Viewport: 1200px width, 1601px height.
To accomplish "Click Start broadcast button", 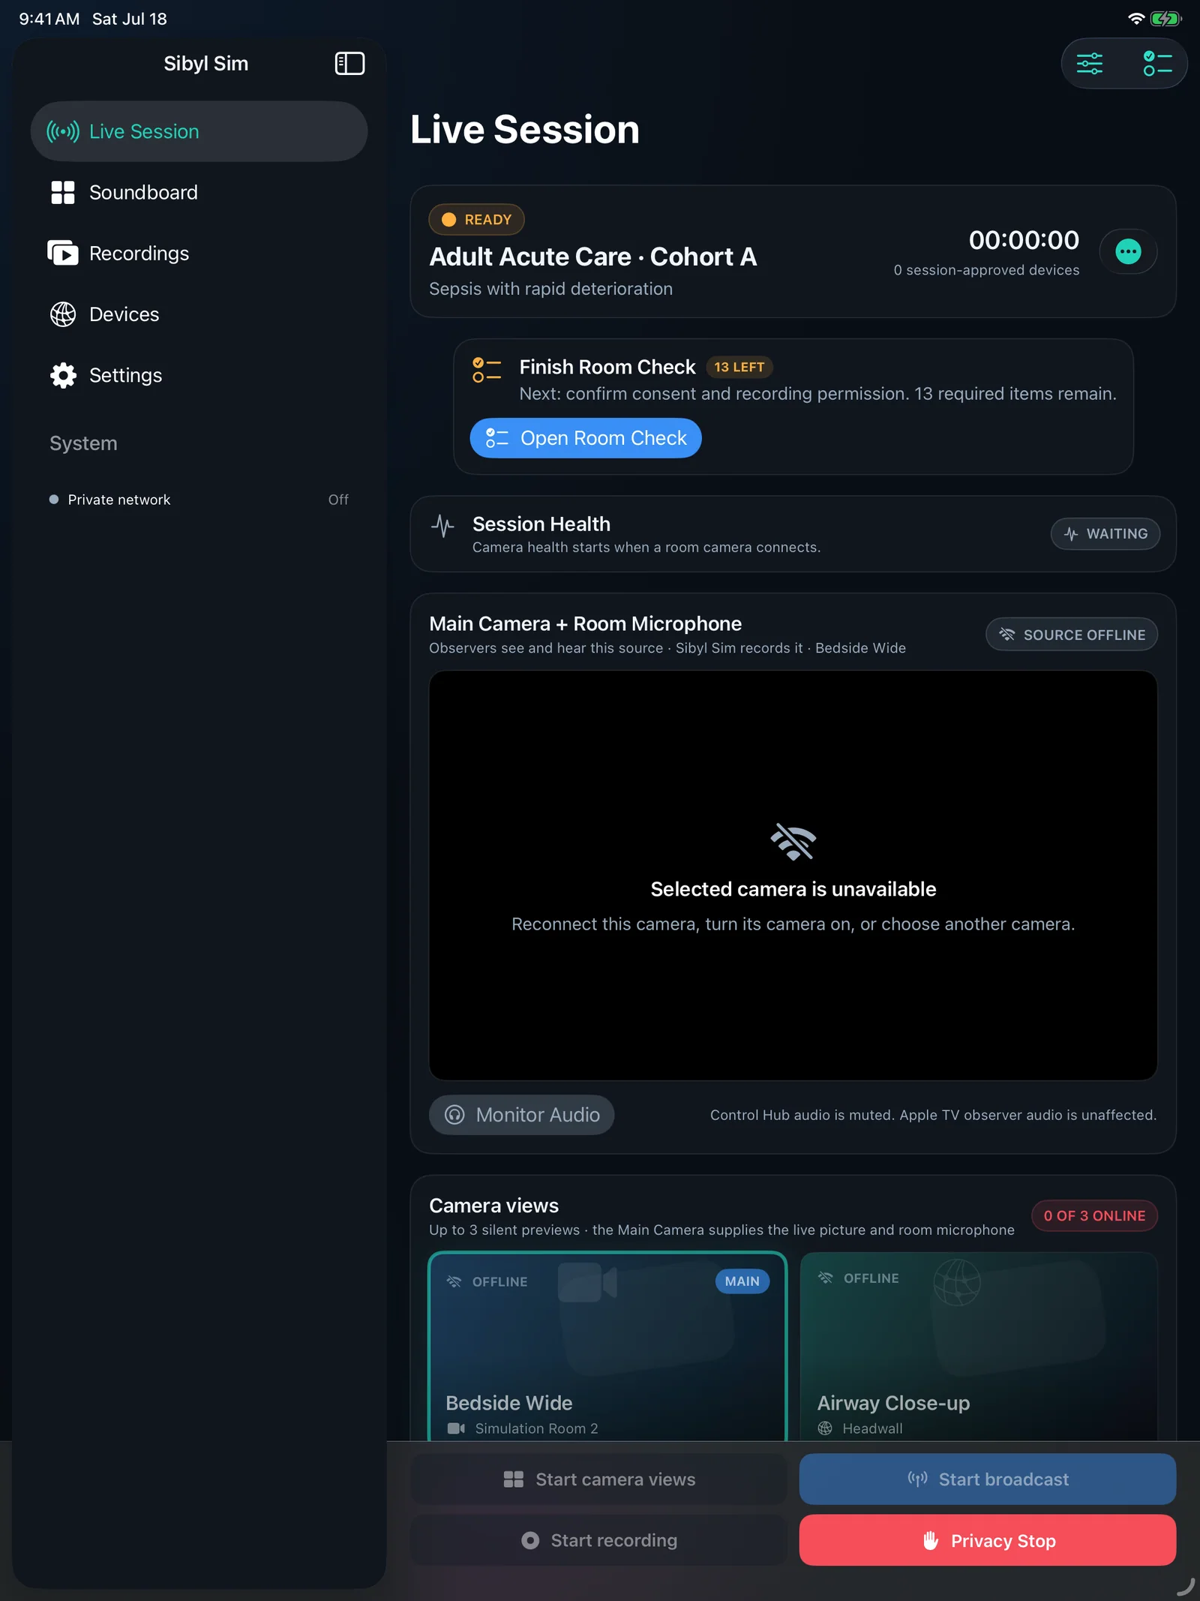I will tap(988, 1479).
